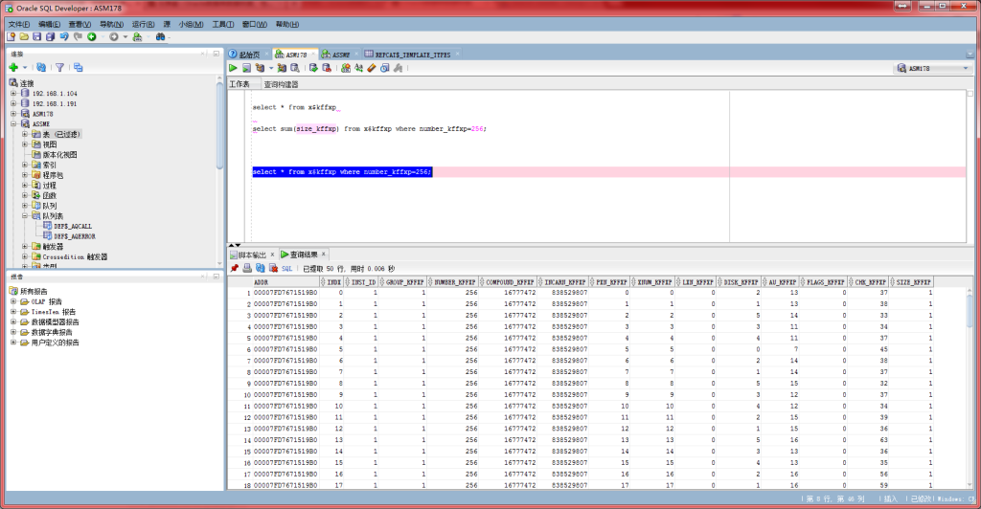Open the 帮助(H) menu
This screenshot has width=981, height=509.
point(287,24)
